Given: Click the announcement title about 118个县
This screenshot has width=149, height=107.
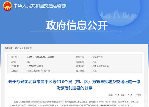Looking at the screenshot, I should pyautogui.click(x=74, y=85).
